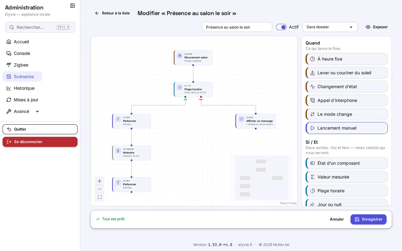
Task: Add État d'un composant condition
Action: coord(347,163)
